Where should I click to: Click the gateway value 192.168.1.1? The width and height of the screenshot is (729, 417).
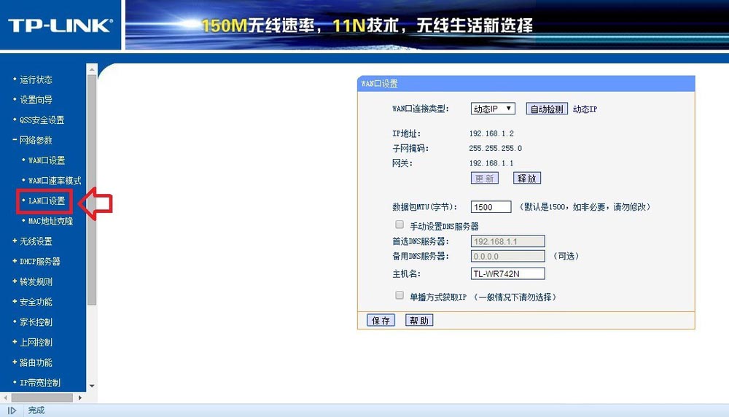pyautogui.click(x=491, y=163)
